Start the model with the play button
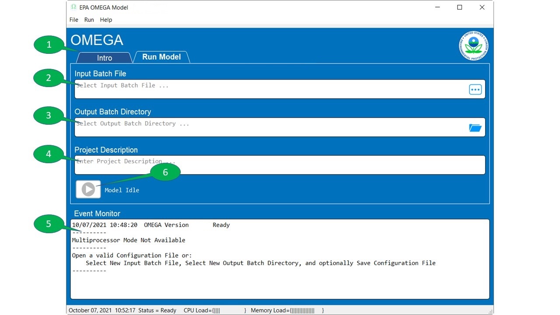Screen dimensions: 560x315 click(x=88, y=189)
